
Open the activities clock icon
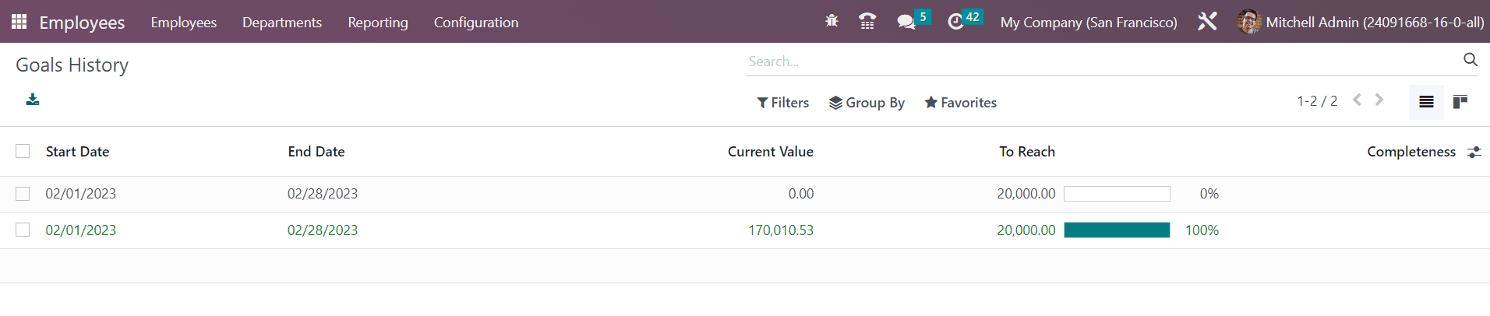(x=956, y=22)
